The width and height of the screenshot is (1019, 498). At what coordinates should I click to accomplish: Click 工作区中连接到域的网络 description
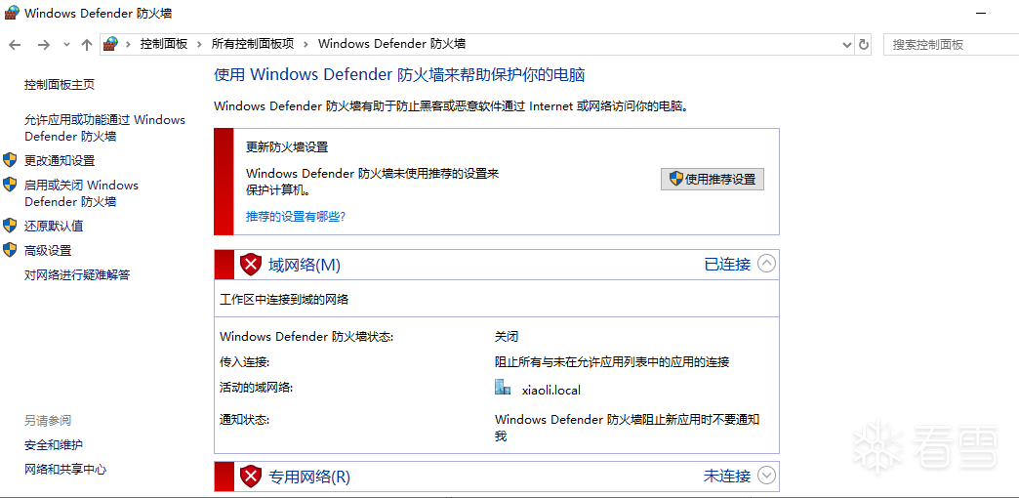click(x=285, y=300)
